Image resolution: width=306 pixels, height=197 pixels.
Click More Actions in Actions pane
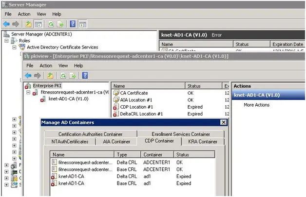(x=256, y=105)
